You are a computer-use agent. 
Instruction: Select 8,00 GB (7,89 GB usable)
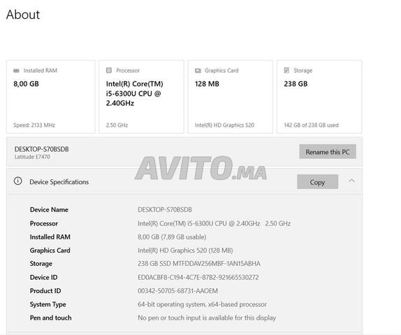172,237
